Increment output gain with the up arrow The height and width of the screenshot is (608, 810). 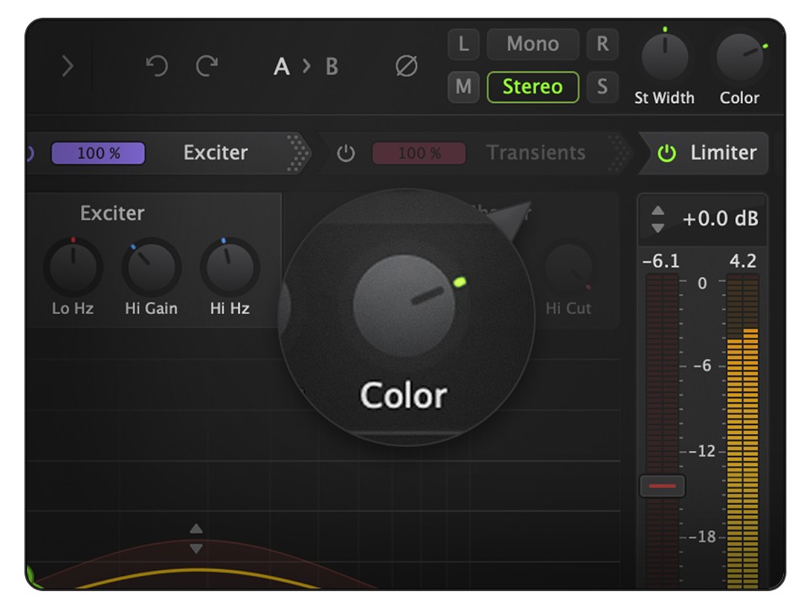pos(657,212)
